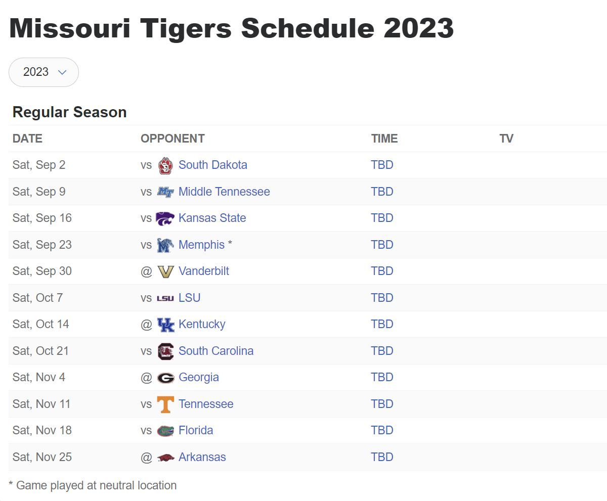Click the Kentucky UK logo
Viewport: 607px width, 501px height.
click(x=165, y=325)
